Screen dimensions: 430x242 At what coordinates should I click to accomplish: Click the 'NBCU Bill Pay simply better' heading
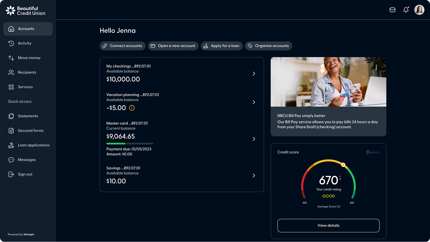[301, 116]
